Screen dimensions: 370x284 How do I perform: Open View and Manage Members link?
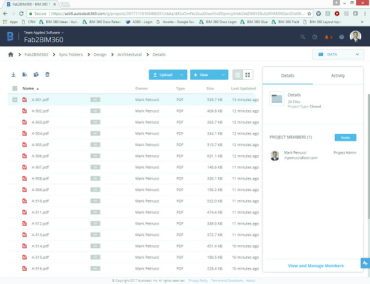[x=316, y=266]
